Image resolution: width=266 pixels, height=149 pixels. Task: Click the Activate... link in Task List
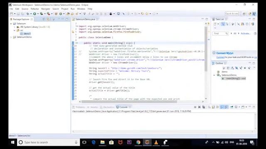[246, 34]
